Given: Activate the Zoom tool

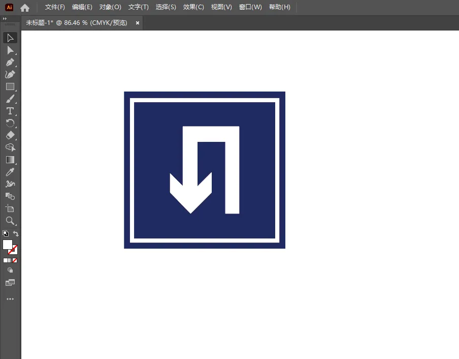Looking at the screenshot, I should click(x=10, y=221).
